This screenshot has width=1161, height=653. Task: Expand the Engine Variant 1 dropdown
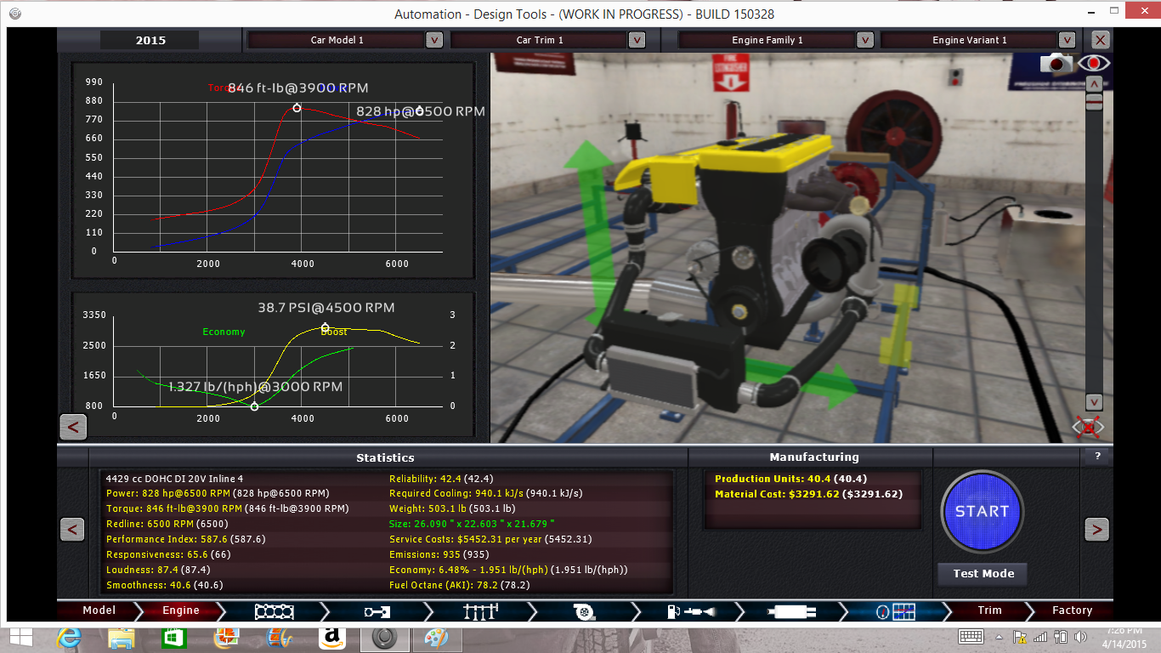1068,40
